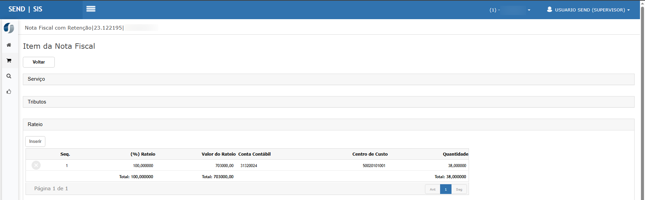Expand the Serviço section
The width and height of the screenshot is (645, 200).
[x=36, y=79]
